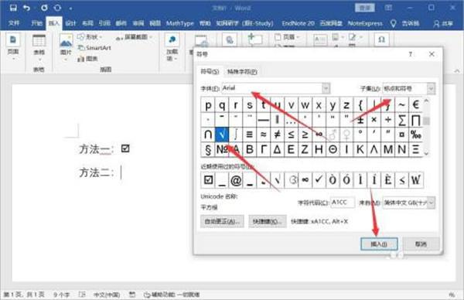The height and width of the screenshot is (300, 464).
Task: Click the help question mark in Symbol dialog
Action: point(411,54)
